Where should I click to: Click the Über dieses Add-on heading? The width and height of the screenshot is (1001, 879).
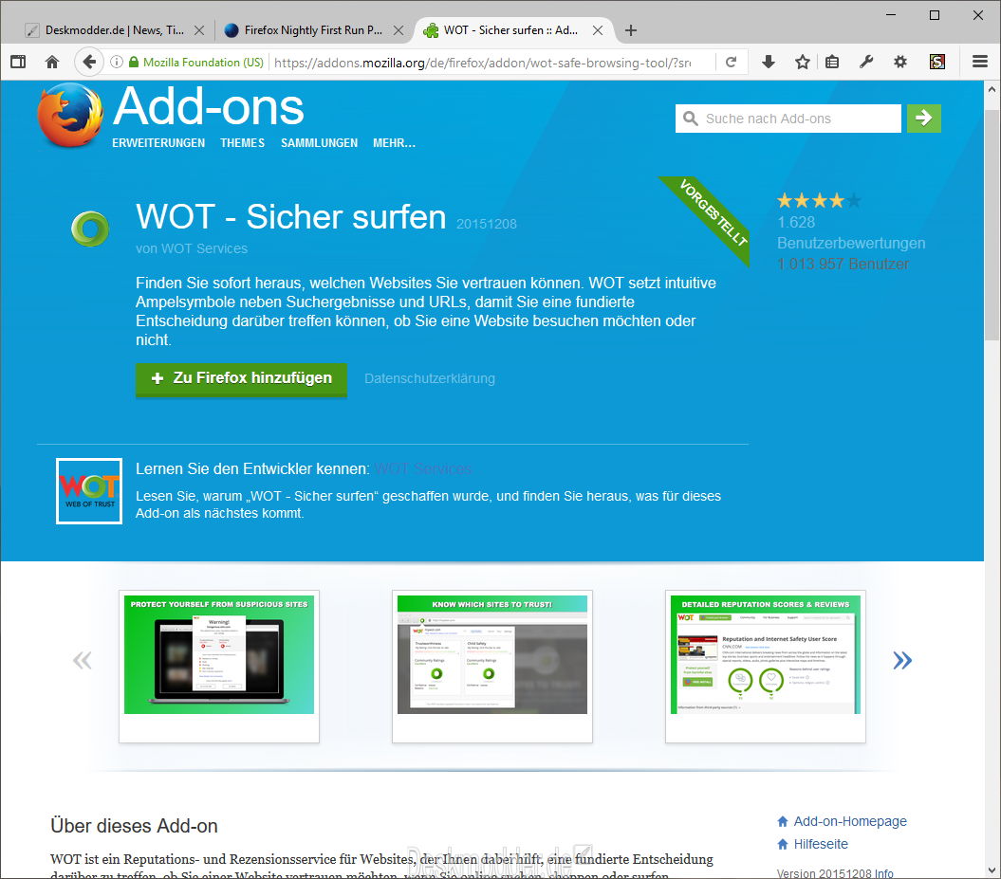coord(134,826)
